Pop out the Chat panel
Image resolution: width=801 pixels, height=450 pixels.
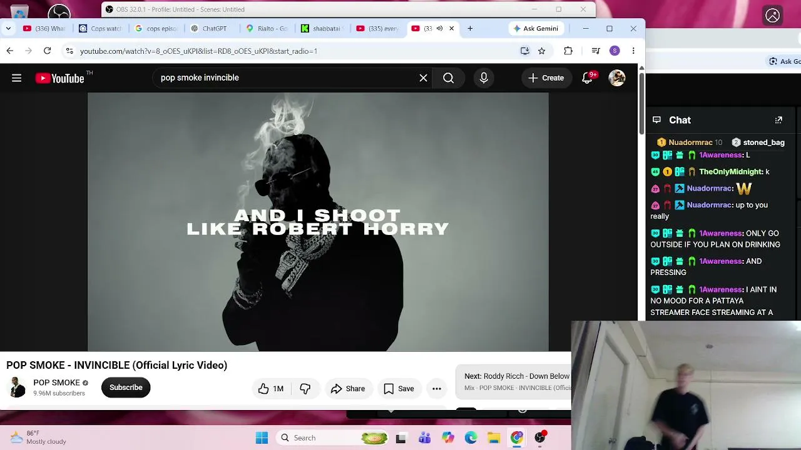pyautogui.click(x=778, y=120)
